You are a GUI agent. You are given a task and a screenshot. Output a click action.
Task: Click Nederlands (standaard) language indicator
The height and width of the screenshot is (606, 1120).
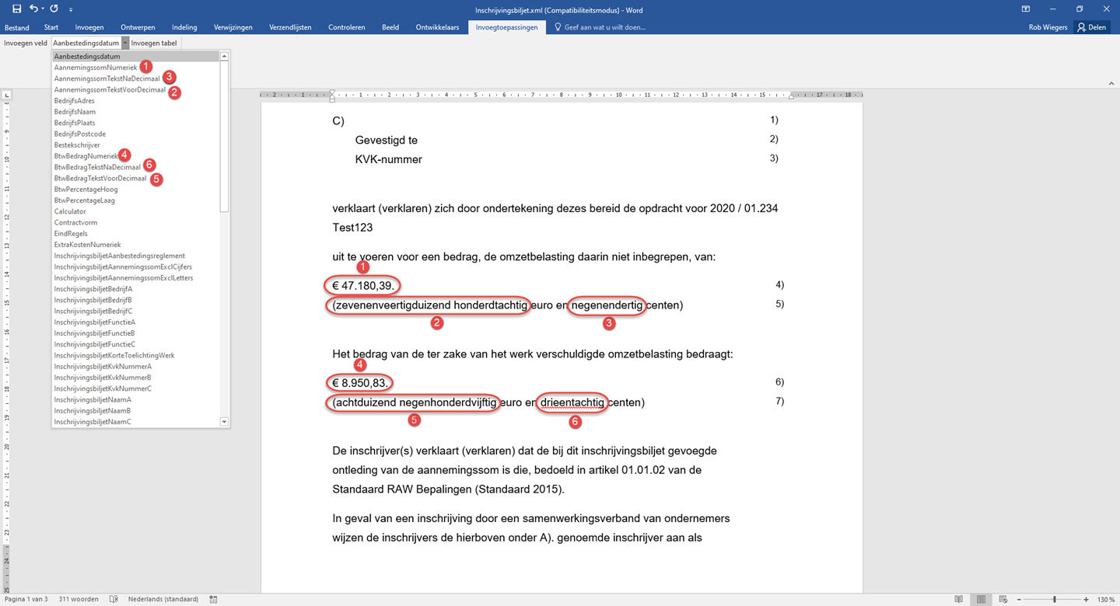pos(163,599)
